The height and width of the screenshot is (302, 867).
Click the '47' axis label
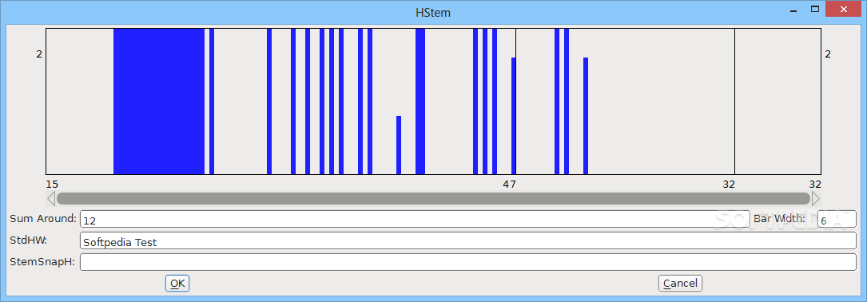click(509, 185)
